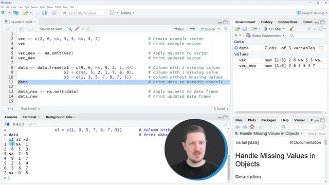
Task: Click the 'data_new' text on line 14
Action: [x=28, y=96]
